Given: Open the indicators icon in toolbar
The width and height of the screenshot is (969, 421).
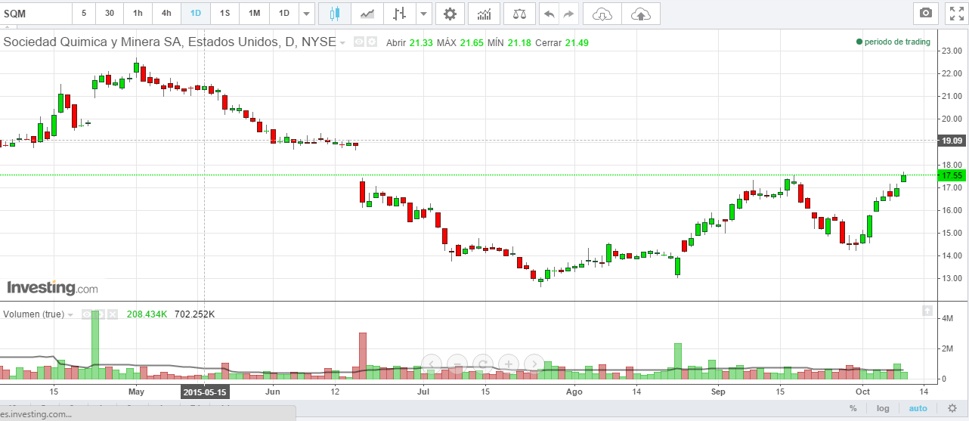Looking at the screenshot, I should [x=484, y=14].
